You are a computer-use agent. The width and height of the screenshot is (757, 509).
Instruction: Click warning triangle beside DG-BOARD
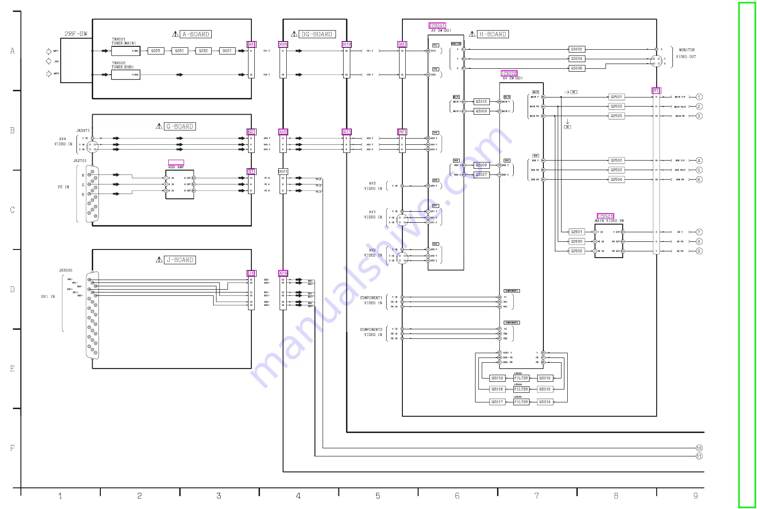294,34
